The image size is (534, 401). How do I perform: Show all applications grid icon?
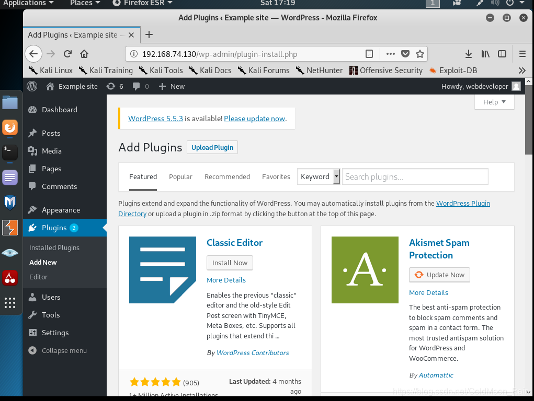[x=10, y=302]
